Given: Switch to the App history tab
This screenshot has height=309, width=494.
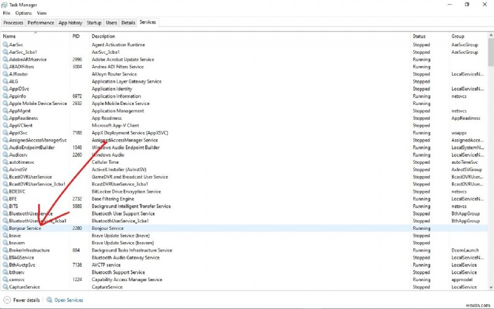Looking at the screenshot, I should [x=70, y=23].
